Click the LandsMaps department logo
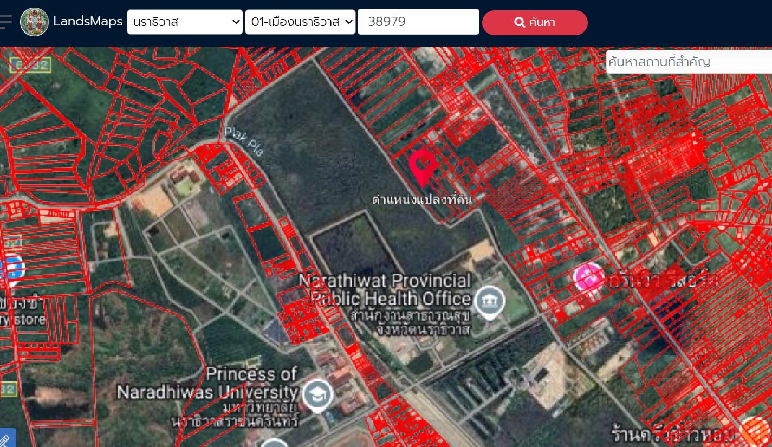Viewport: 772px width, 447px height. click(34, 22)
